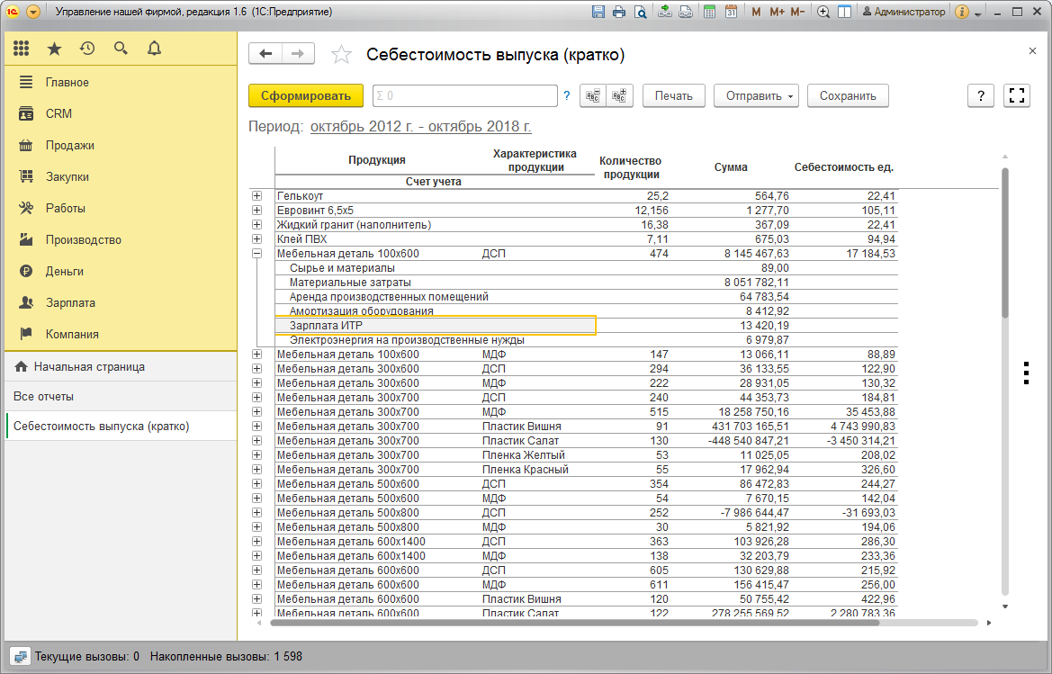Change the report period link
The image size is (1052, 674).
(420, 126)
